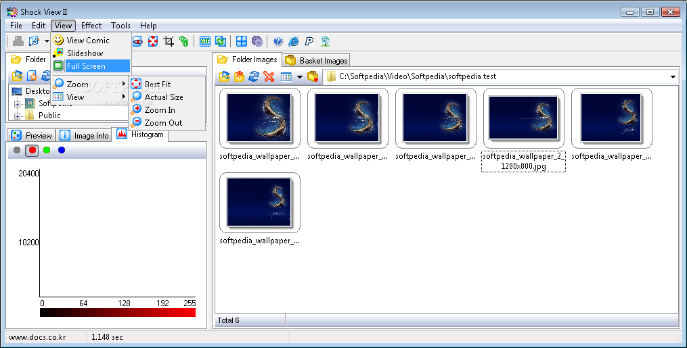The image size is (687, 348).
Task: Click the PayPal P toolbar icon
Action: (309, 41)
